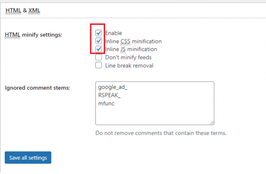Click the underlined XML abbreviation in heading
The image size is (266, 174).
click(x=34, y=10)
